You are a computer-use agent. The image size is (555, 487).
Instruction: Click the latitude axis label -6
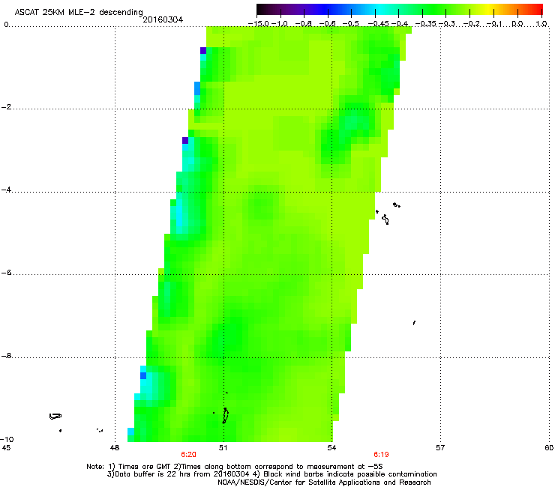6,273
